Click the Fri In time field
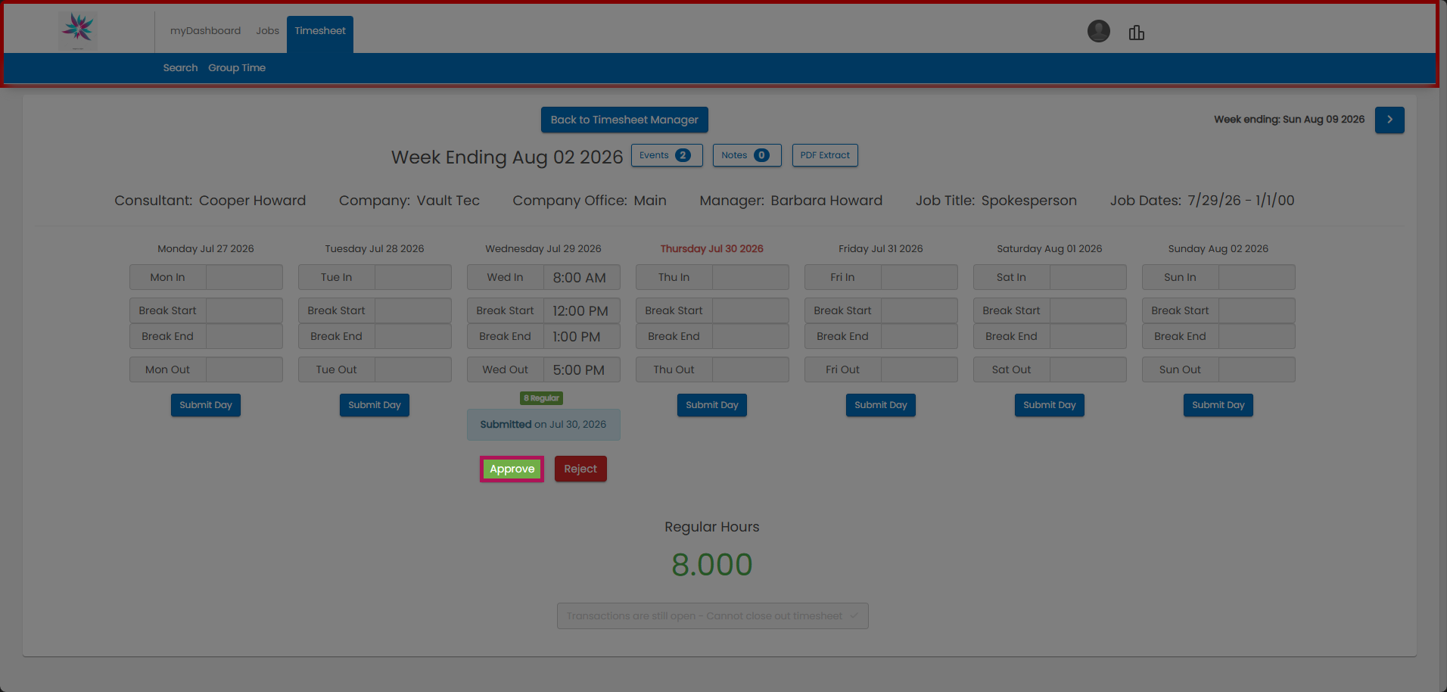The height and width of the screenshot is (692, 1447). pyautogui.click(x=919, y=277)
